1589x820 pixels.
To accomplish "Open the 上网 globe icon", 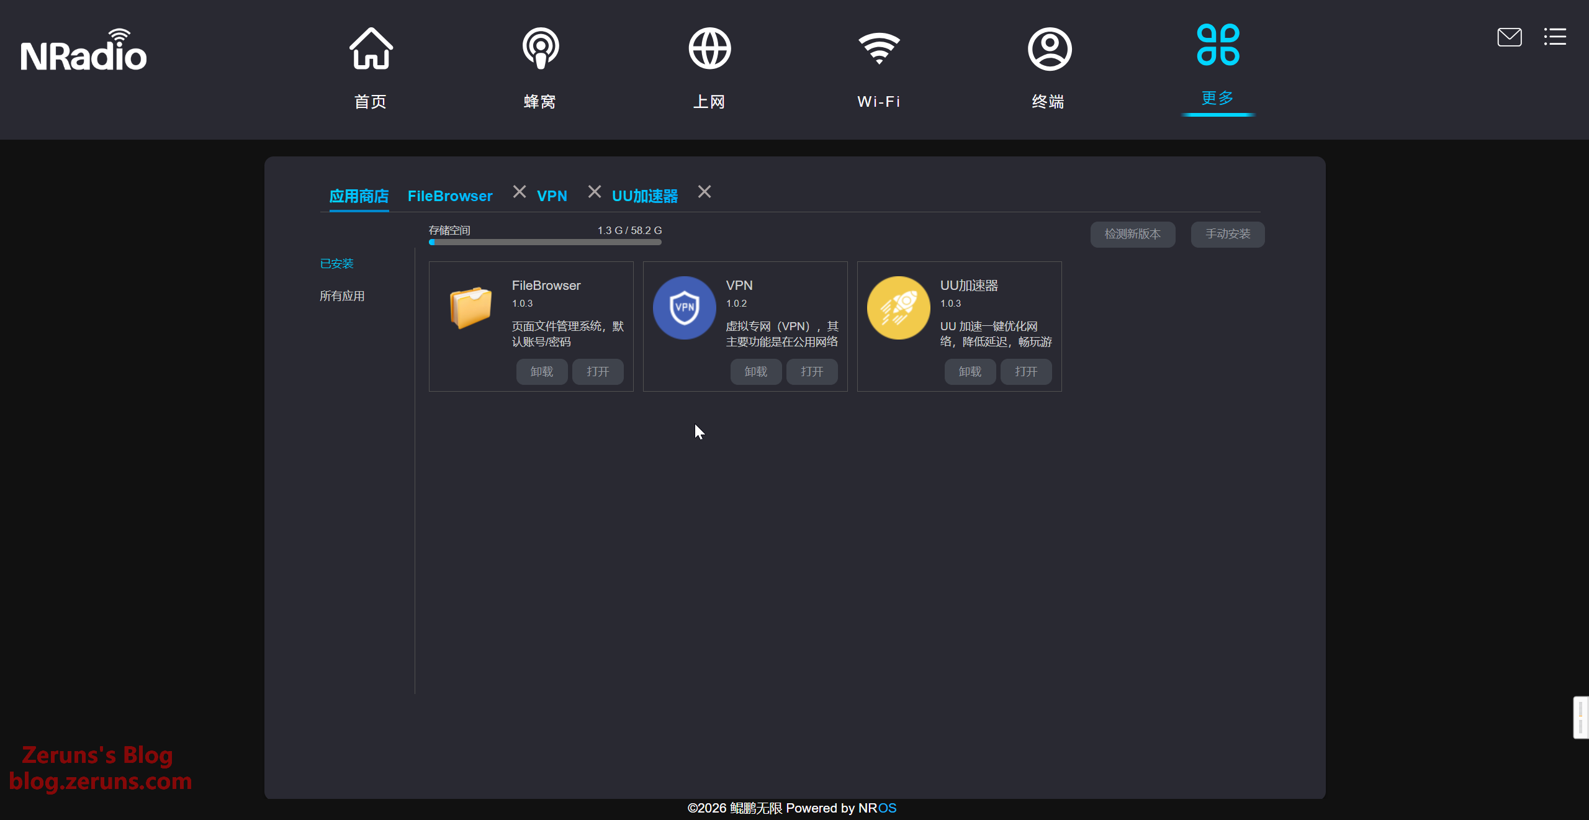I will coord(709,50).
